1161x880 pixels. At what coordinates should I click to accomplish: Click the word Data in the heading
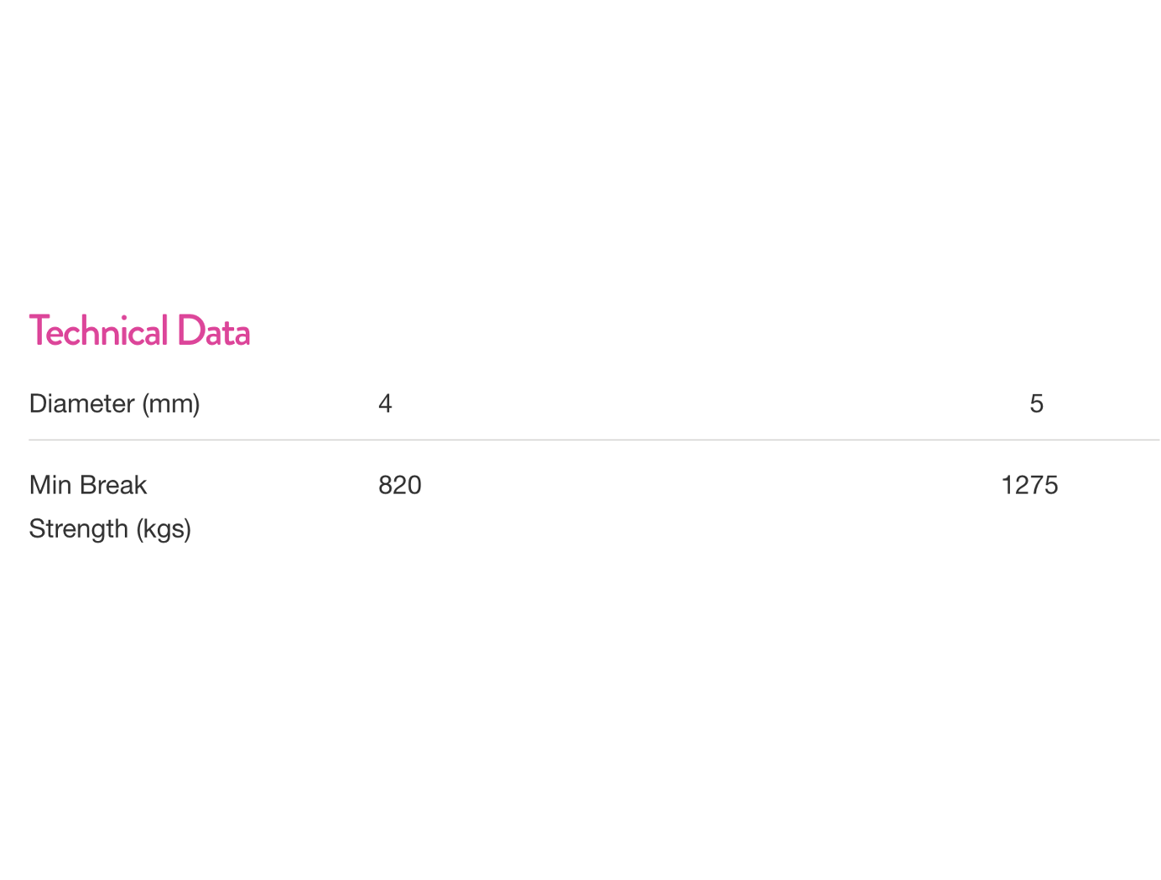pyautogui.click(x=213, y=331)
